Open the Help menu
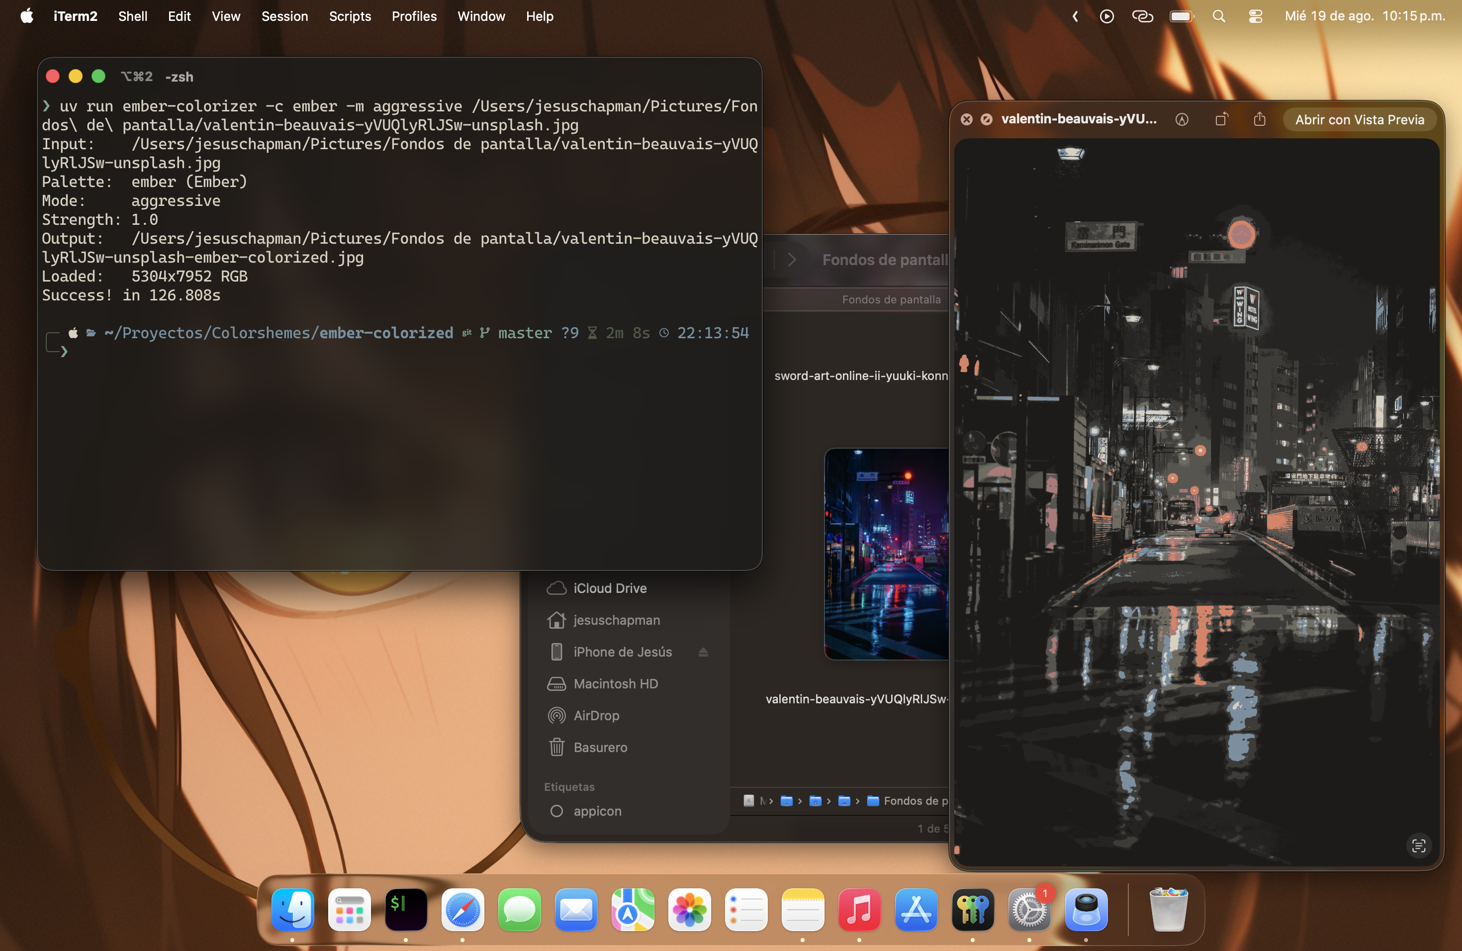Screen dimensions: 1462x951 (540, 16)
